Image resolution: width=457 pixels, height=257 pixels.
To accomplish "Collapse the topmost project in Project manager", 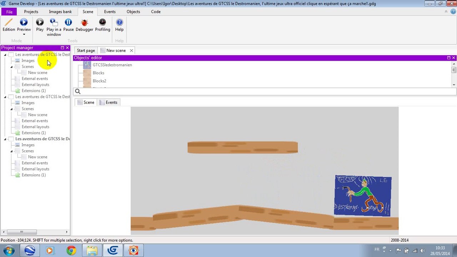I will 5,55.
